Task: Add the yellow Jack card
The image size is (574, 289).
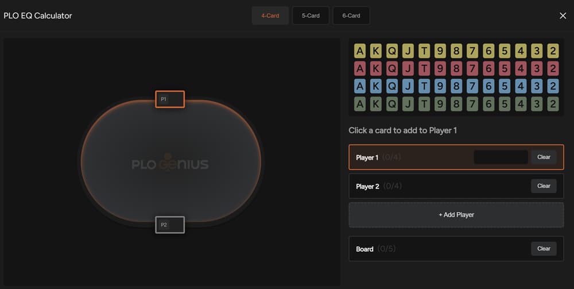Action: click(408, 51)
